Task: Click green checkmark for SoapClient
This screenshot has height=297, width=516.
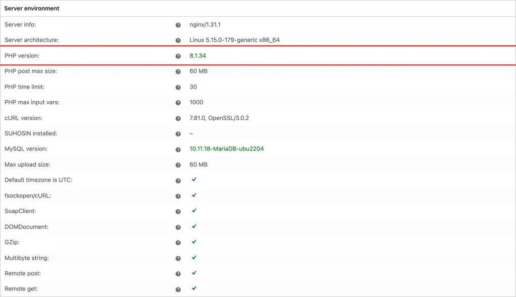Action: (194, 210)
